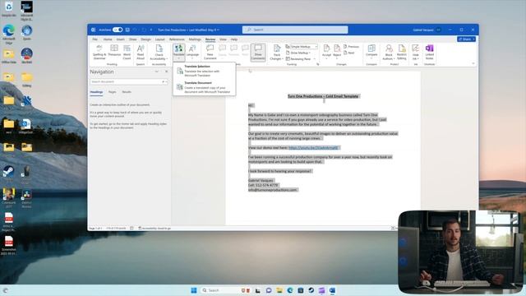Open the Mailings ribbon tab
Screen dimensions: 526x296
[x=195, y=39]
